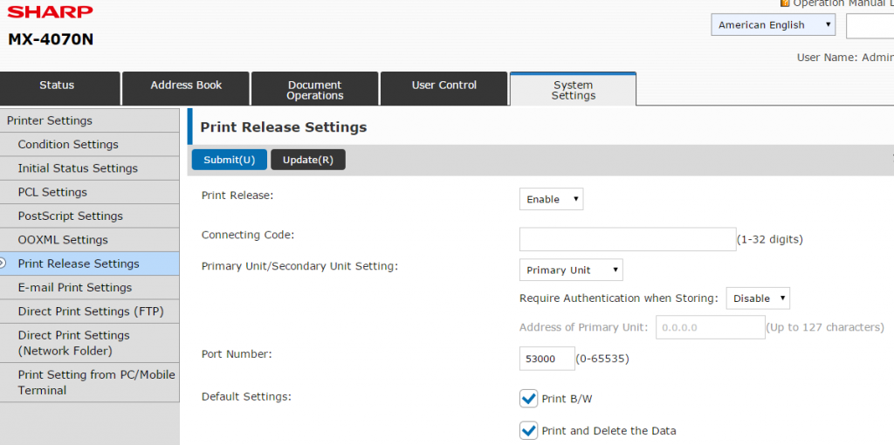Click the Connecting Code input field
This screenshot has width=894, height=445.
tap(627, 239)
